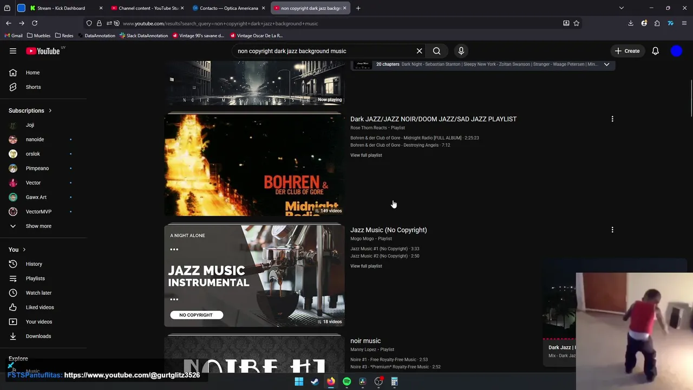The width and height of the screenshot is (693, 390).
Task: Switch to the Contacto Optica Americana tab
Action: pyautogui.click(x=228, y=8)
